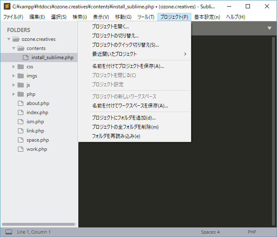Click the editor vertical scrollbar
The width and height of the screenshot is (277, 237).
pyautogui.click(x=274, y=132)
